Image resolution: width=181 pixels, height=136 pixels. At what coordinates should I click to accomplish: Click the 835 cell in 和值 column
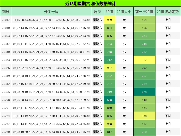tap(109, 116)
